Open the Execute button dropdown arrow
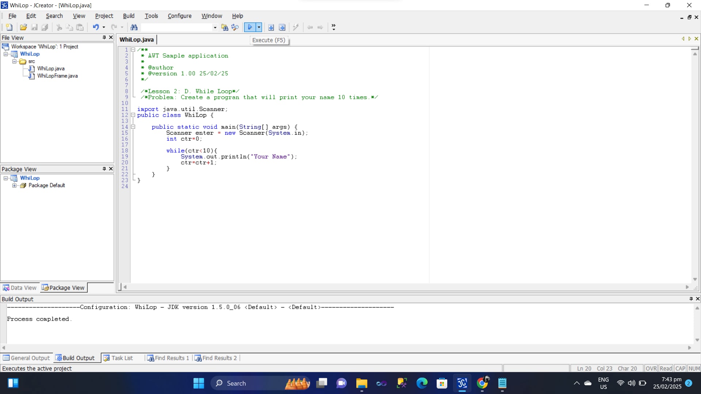701x394 pixels. tap(259, 27)
